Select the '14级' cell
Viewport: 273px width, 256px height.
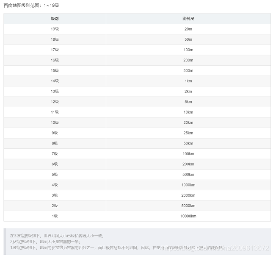55,81
